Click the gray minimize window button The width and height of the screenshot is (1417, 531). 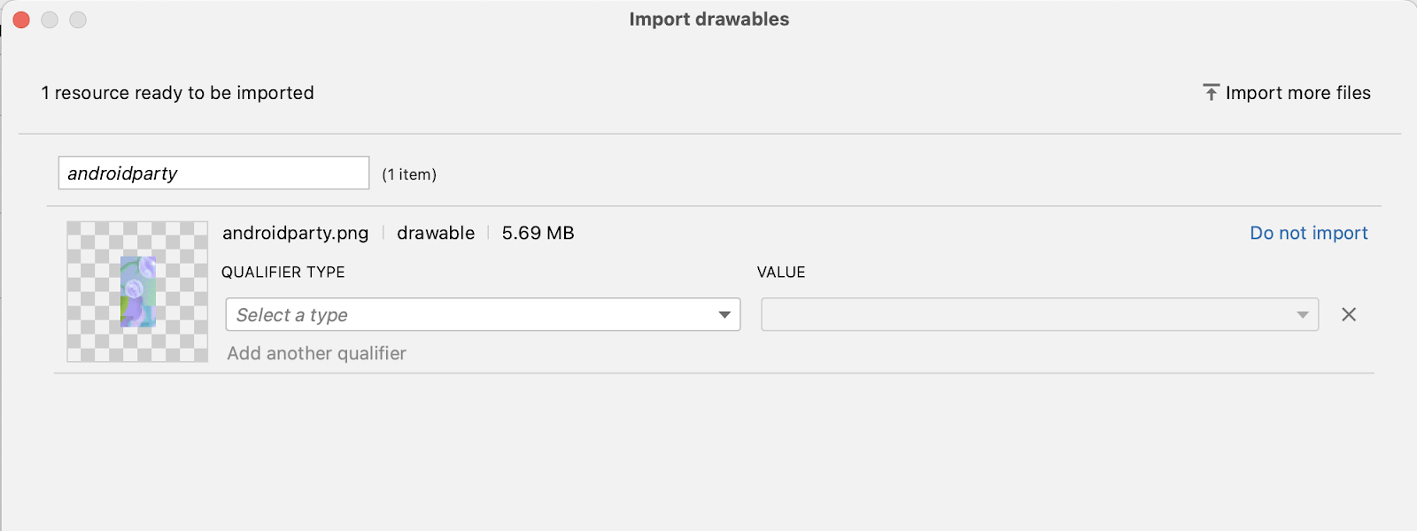50,19
